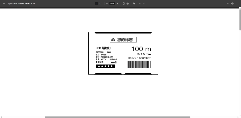The width and height of the screenshot is (241, 118).
Task: Click the vertical scrollbar thumb
Action: (240, 20)
